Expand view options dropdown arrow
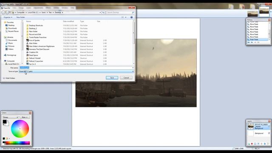272x153 pixels. pos(126,17)
